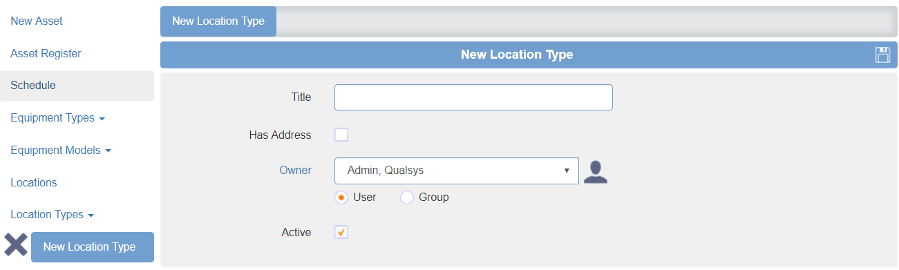899x270 pixels.
Task: Close the New Location Type item with X
Action: (x=16, y=245)
